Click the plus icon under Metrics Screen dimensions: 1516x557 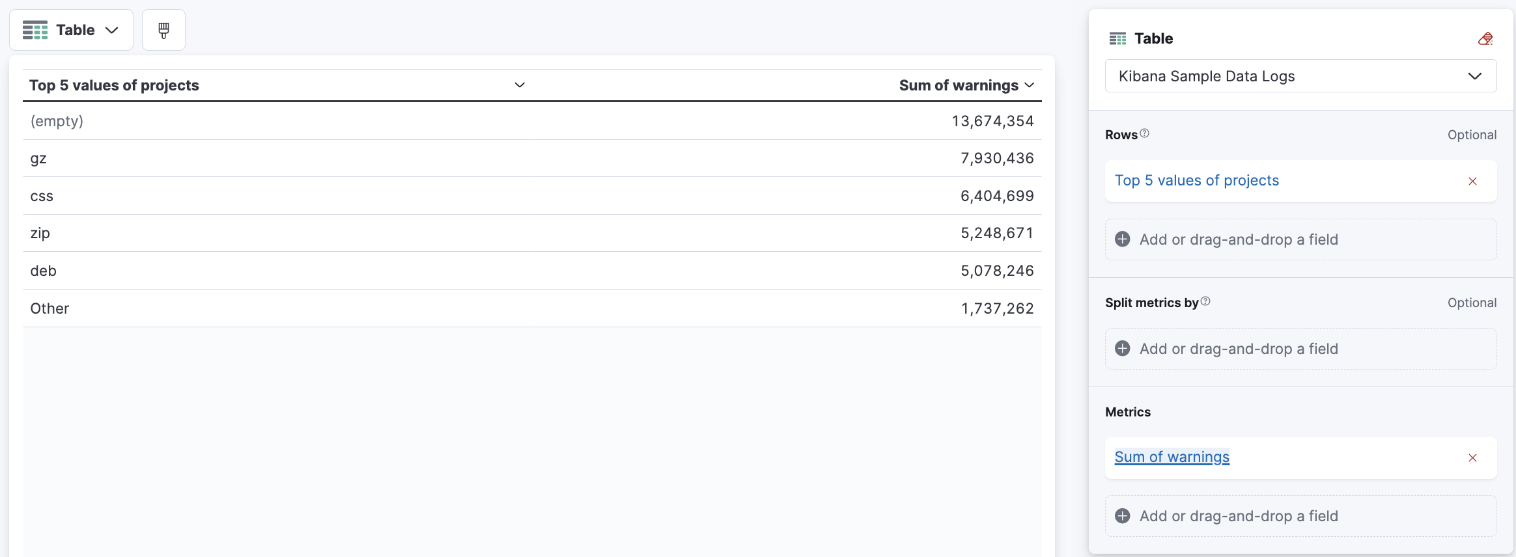1123,516
